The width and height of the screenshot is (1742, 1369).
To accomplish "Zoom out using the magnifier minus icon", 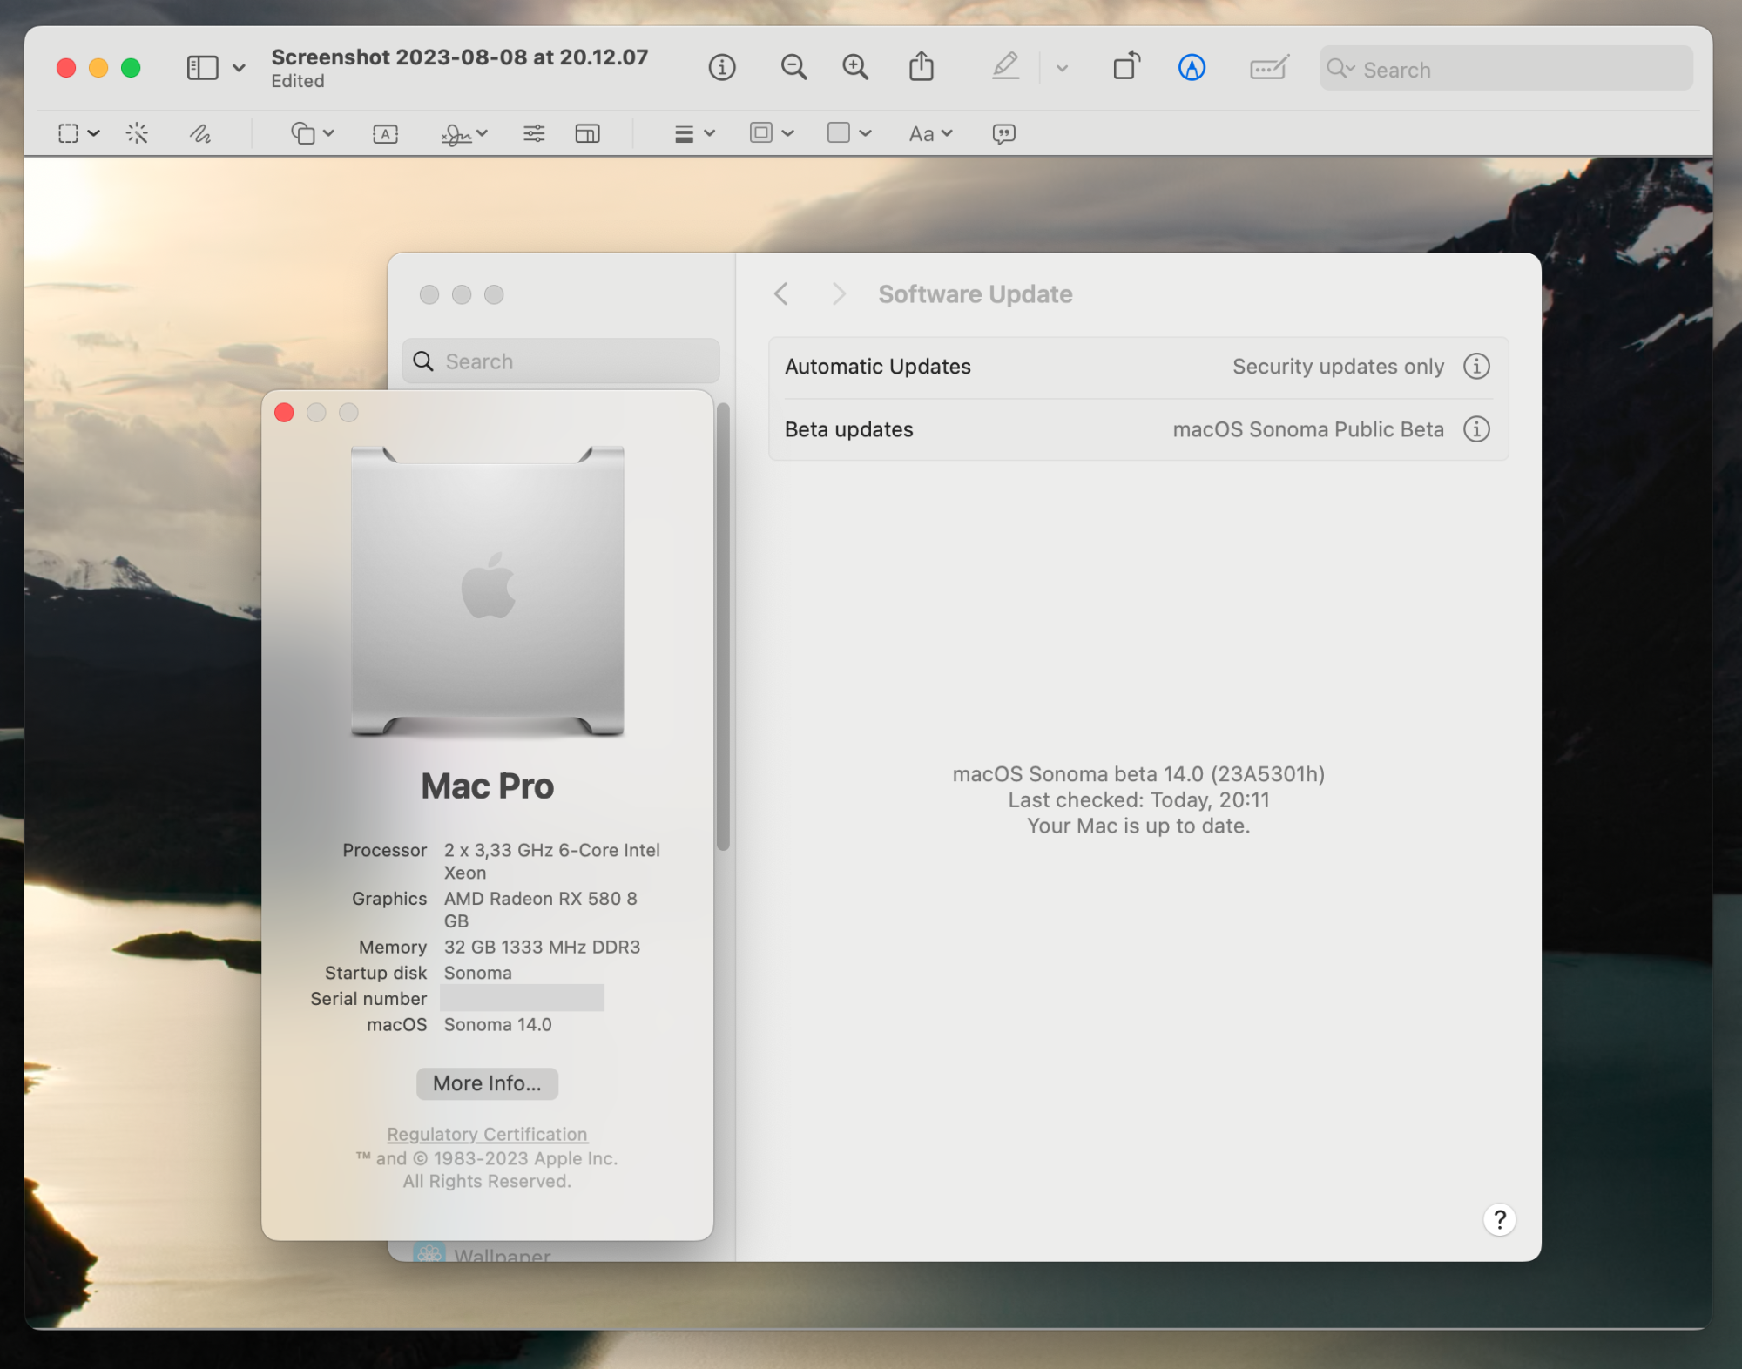I will pyautogui.click(x=793, y=67).
